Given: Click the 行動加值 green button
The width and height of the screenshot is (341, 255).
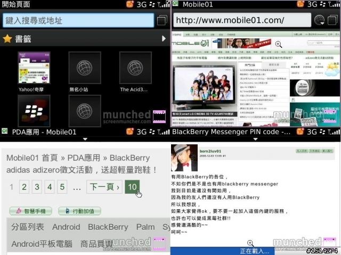Looking at the screenshot, I should click(79, 211).
